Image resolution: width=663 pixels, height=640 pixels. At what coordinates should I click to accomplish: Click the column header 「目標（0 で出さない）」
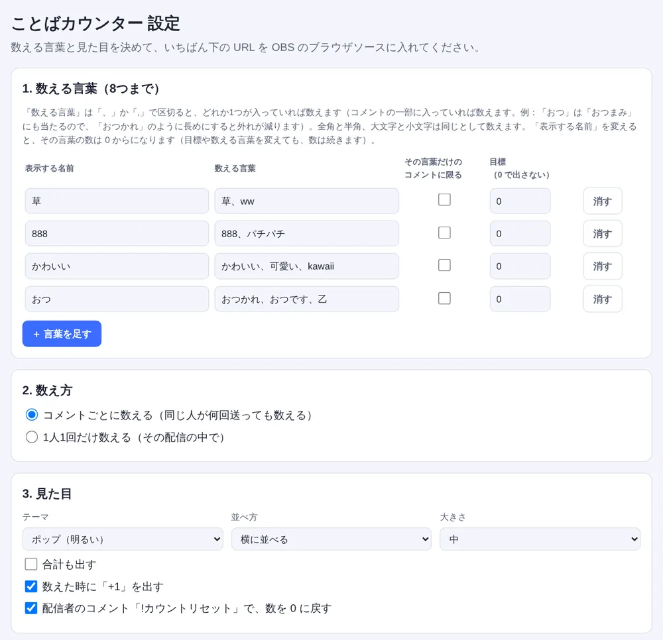click(520, 168)
